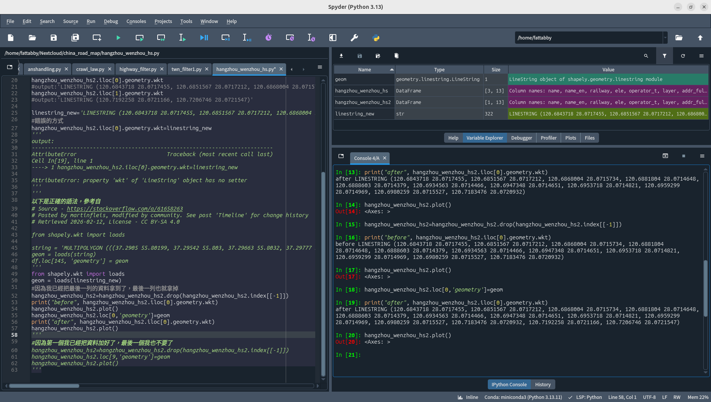
Task: Open the editor pane options menu
Action: click(x=319, y=67)
